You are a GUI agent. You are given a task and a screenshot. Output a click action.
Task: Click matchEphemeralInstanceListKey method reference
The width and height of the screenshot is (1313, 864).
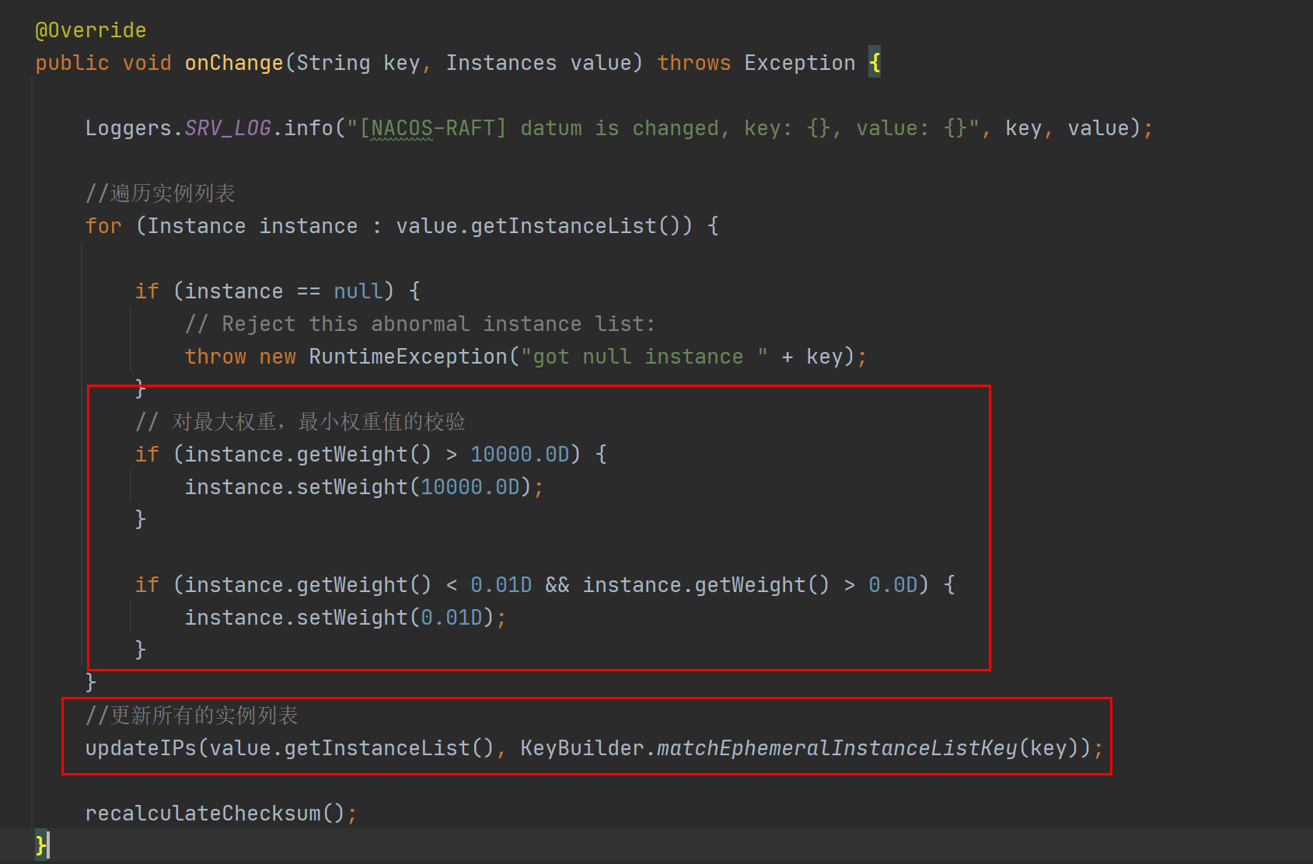[837, 748]
